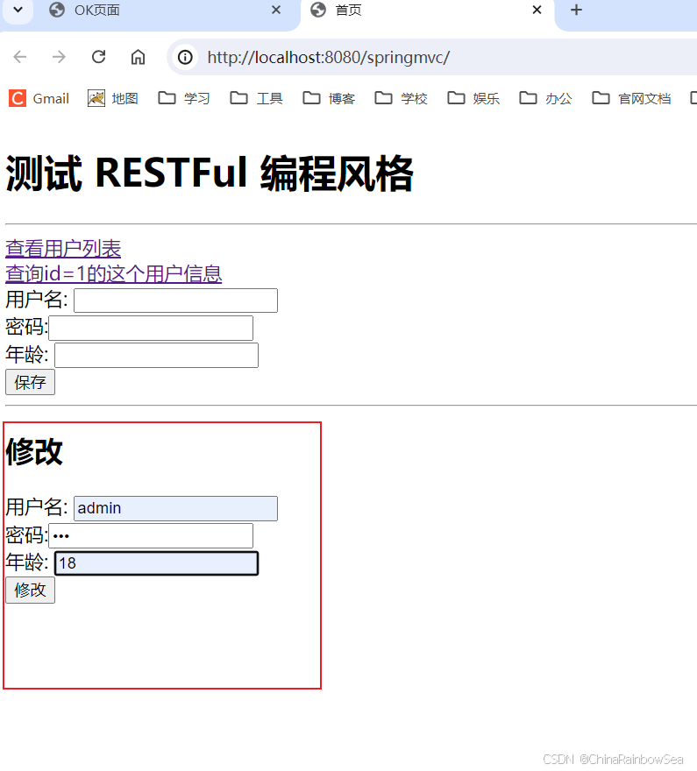The height and width of the screenshot is (771, 697).
Task: Focus the empty 用户名 field in save form
Action: [x=175, y=301]
